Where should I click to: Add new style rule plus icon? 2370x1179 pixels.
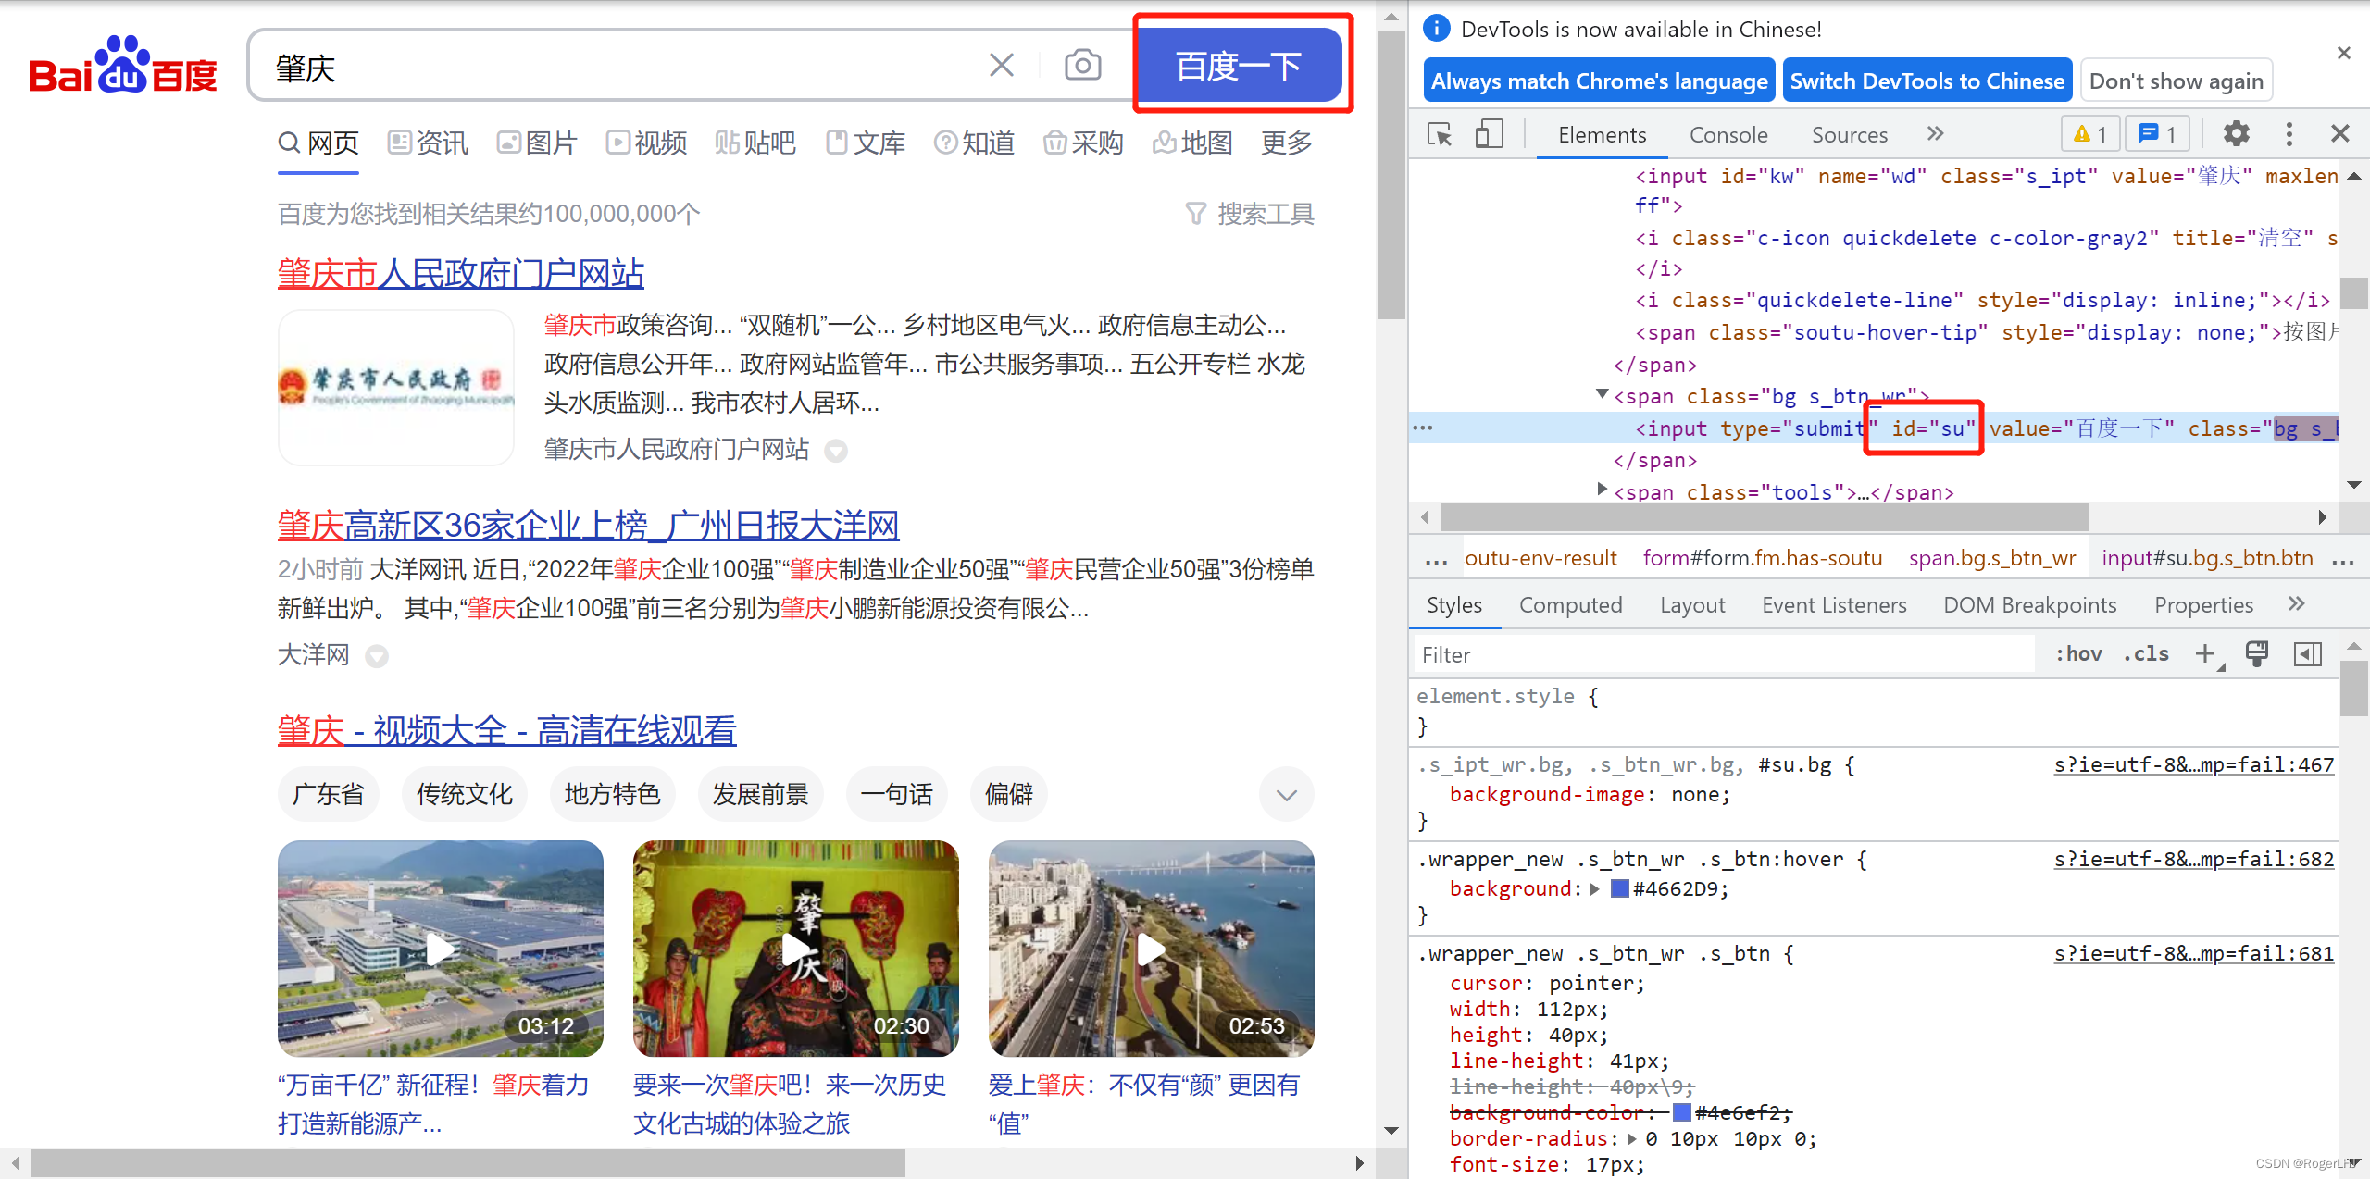tap(2207, 655)
